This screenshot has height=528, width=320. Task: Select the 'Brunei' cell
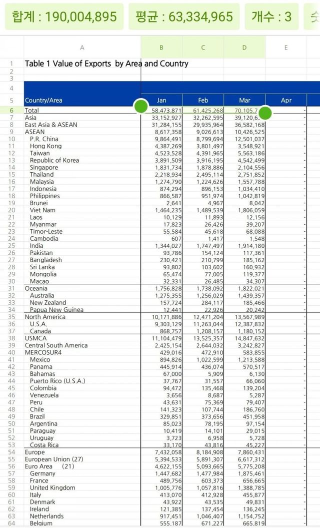82,203
